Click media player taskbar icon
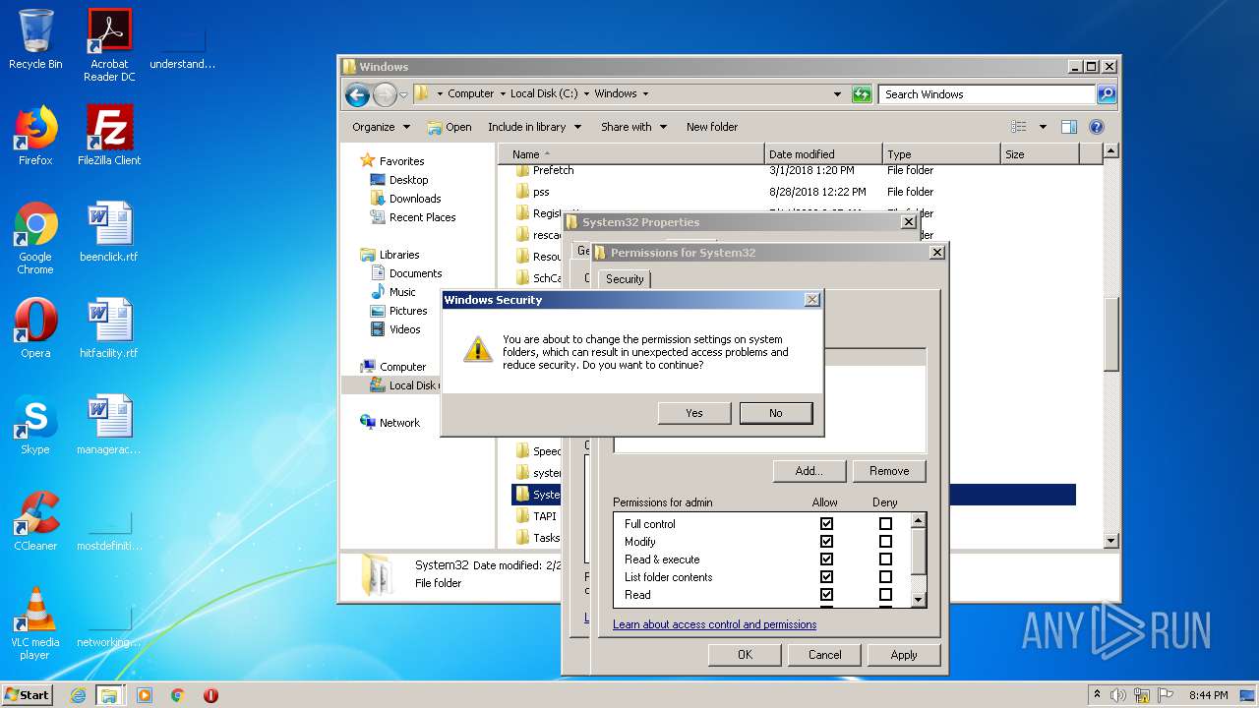 pyautogui.click(x=145, y=695)
